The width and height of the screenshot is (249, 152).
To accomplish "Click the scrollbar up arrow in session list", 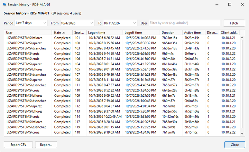I will (242, 37).
